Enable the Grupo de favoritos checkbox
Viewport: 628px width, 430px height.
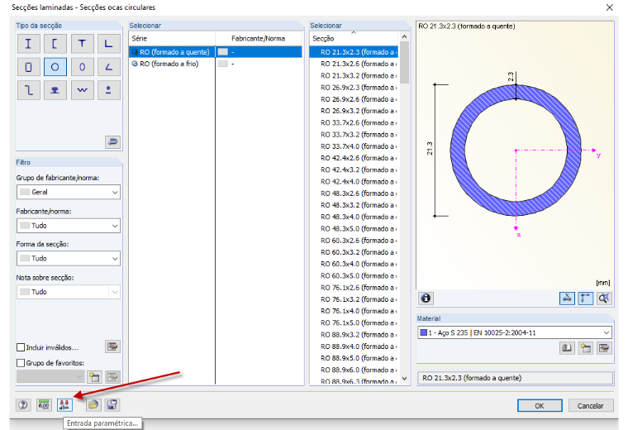pyautogui.click(x=21, y=363)
